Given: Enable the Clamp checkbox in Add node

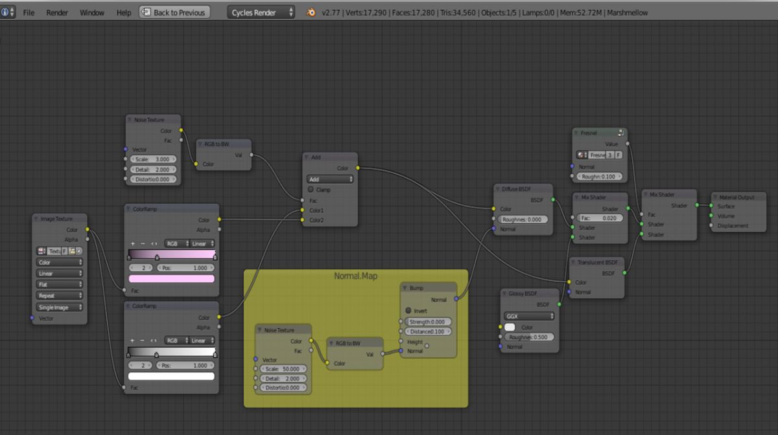Looking at the screenshot, I should 311,190.
